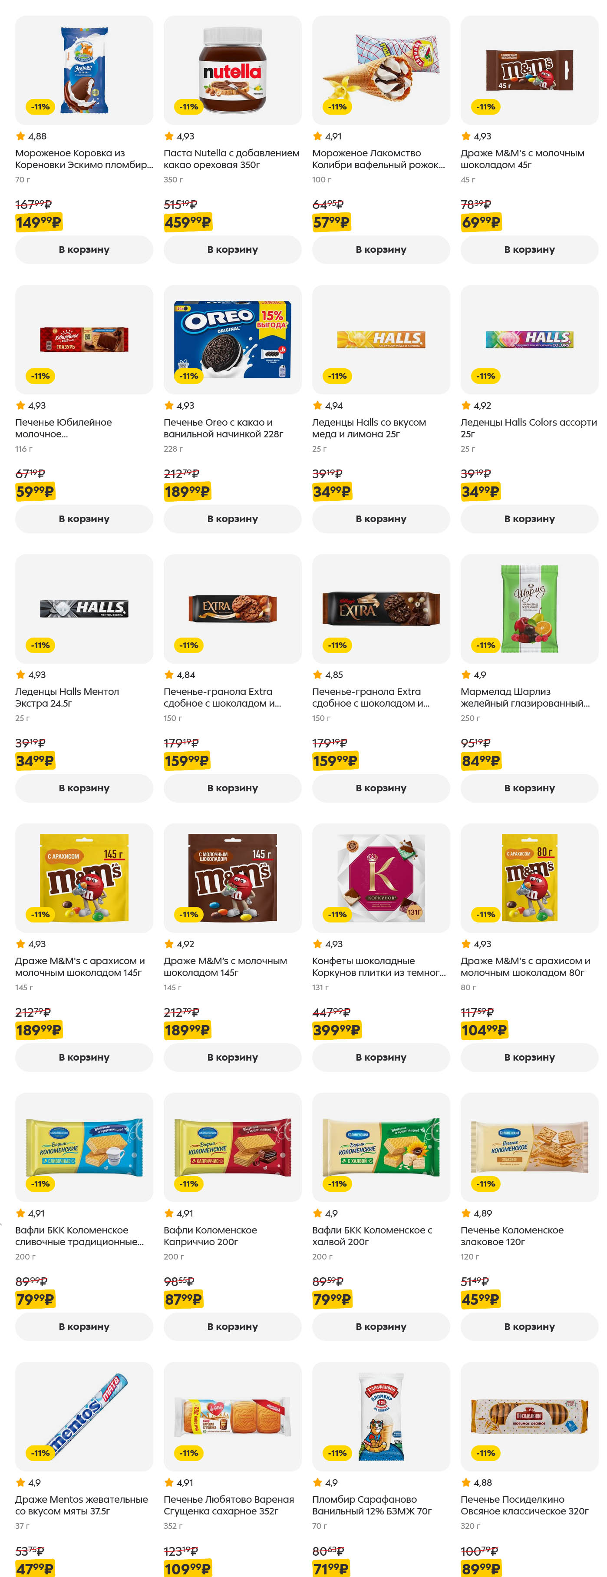This screenshot has width=607, height=1577.
Task: Open the Печенье Посиделкино Овсяное title link
Action: tap(524, 1505)
